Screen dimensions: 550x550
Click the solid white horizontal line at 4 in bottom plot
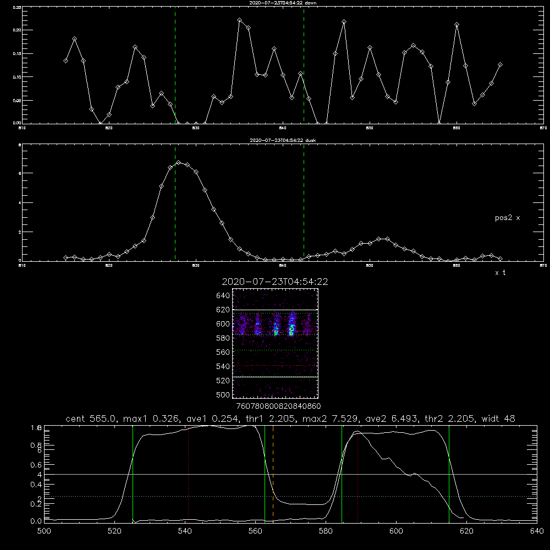(290, 474)
